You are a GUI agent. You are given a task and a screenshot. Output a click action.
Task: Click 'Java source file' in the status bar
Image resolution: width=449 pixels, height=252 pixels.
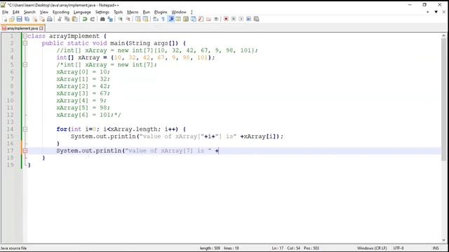pos(13,248)
